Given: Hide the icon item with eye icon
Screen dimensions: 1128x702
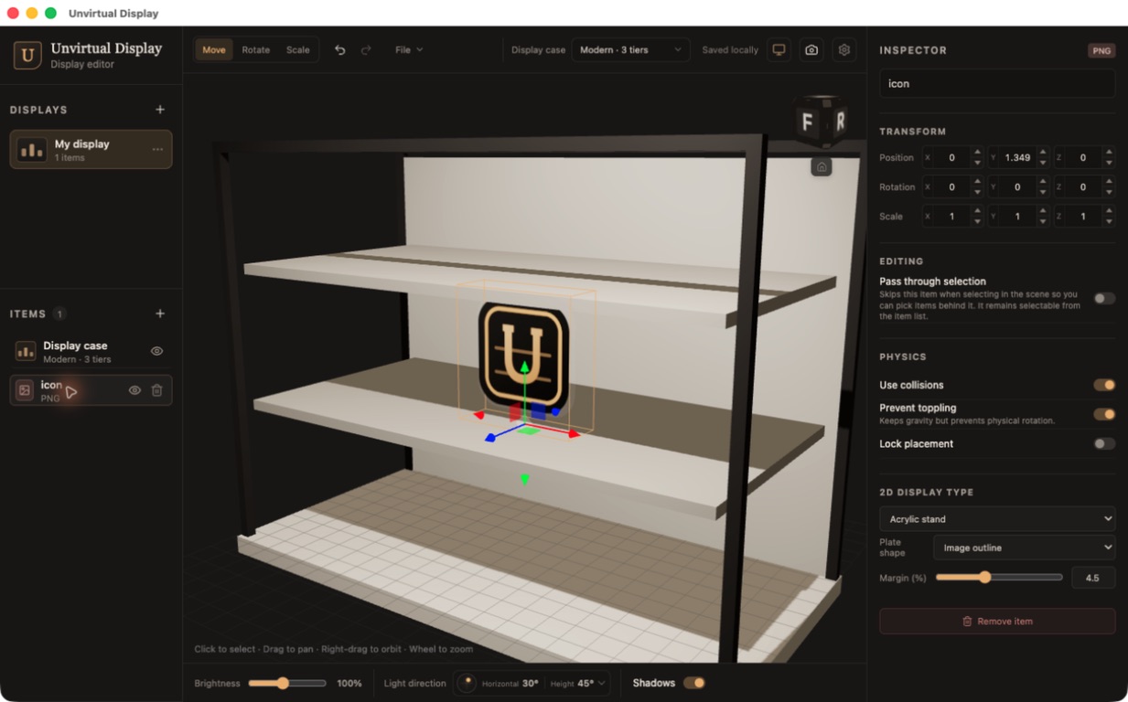Looking at the screenshot, I should 134,390.
